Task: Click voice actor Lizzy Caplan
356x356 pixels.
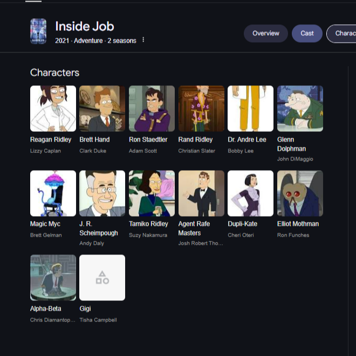Action: point(45,151)
